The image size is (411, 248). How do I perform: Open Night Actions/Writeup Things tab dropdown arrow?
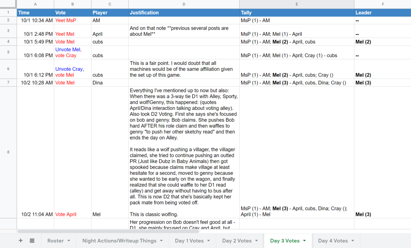pyautogui.click(x=161, y=241)
